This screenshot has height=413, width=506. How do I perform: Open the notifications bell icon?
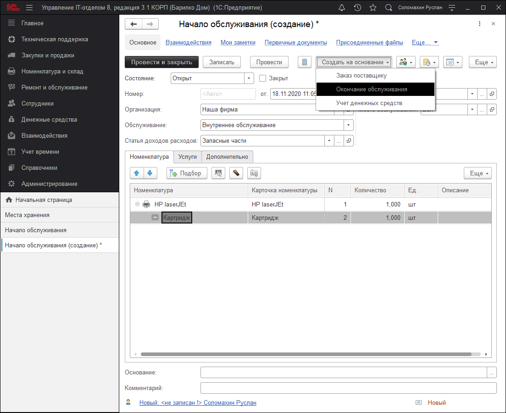(341, 8)
